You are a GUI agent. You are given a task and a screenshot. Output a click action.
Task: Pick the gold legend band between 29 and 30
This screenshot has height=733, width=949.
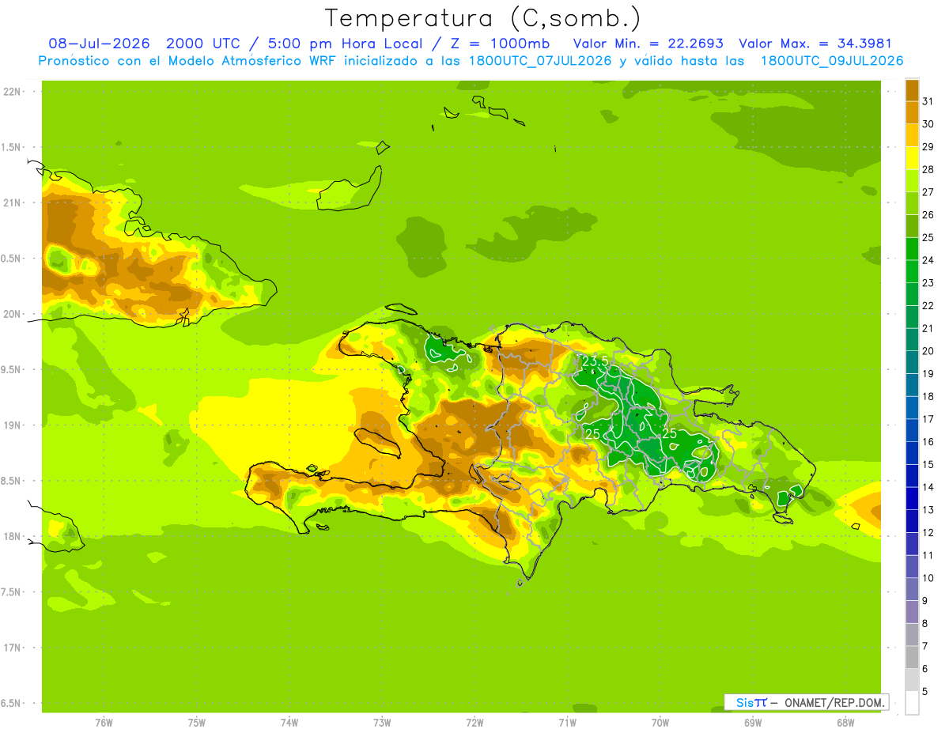click(912, 135)
